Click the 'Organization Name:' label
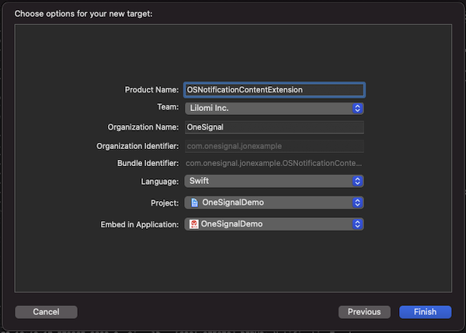This screenshot has height=333, width=466. click(143, 127)
